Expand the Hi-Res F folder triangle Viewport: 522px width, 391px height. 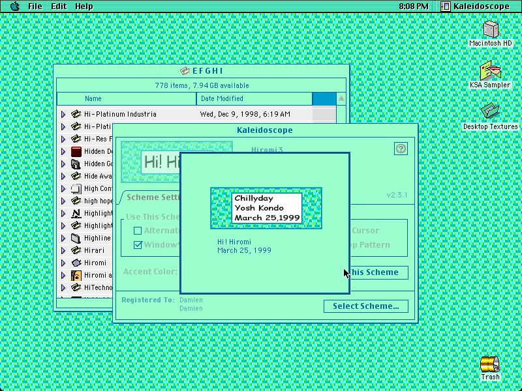63,139
